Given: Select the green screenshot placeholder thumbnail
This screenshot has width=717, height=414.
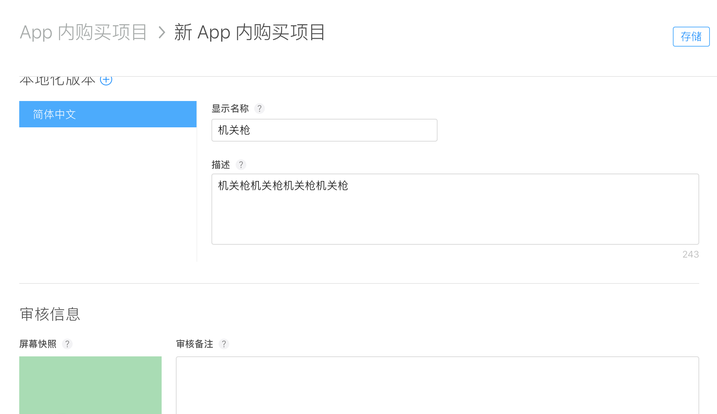Looking at the screenshot, I should [x=90, y=384].
